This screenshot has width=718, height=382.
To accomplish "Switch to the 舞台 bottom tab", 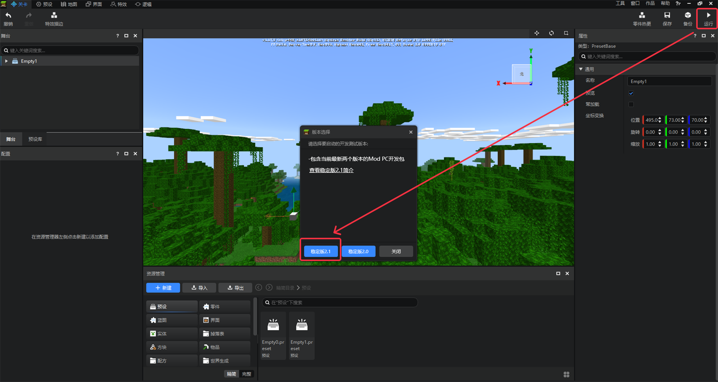I will 11,139.
